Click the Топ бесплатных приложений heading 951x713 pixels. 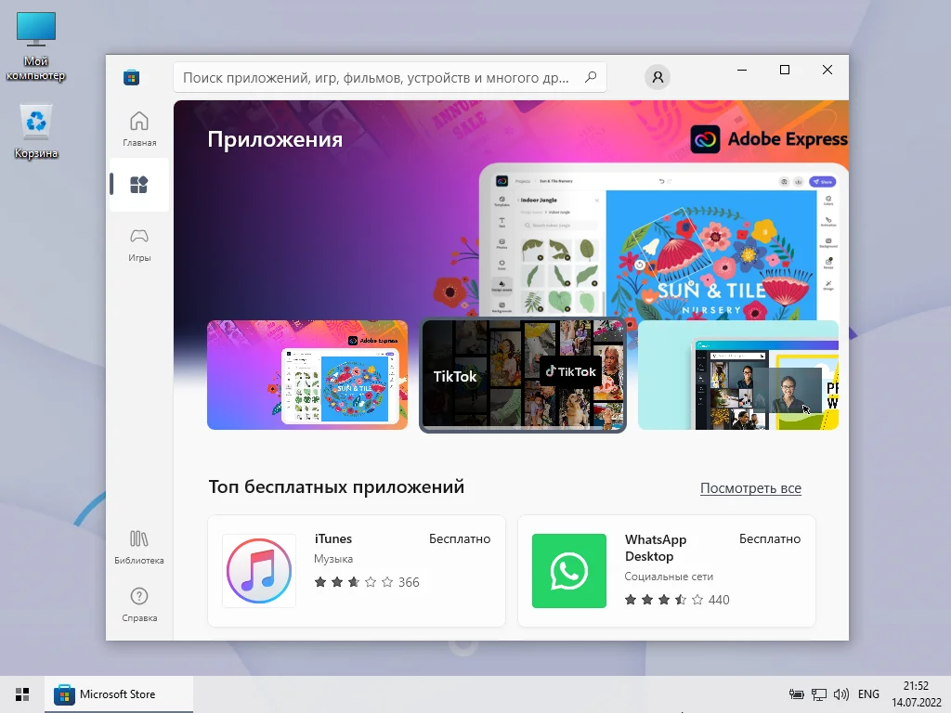(336, 486)
